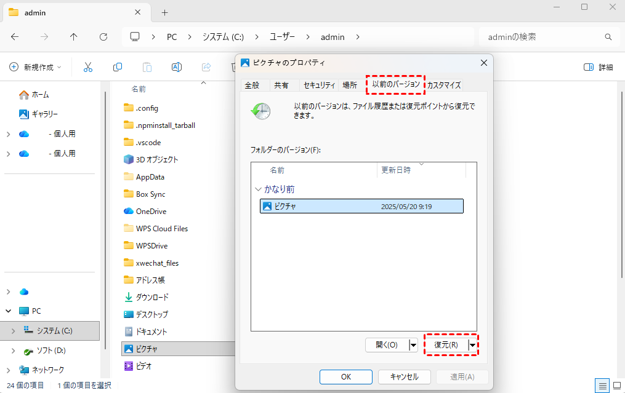Click the adminの検索 search box
The width and height of the screenshot is (625, 393).
pos(542,37)
